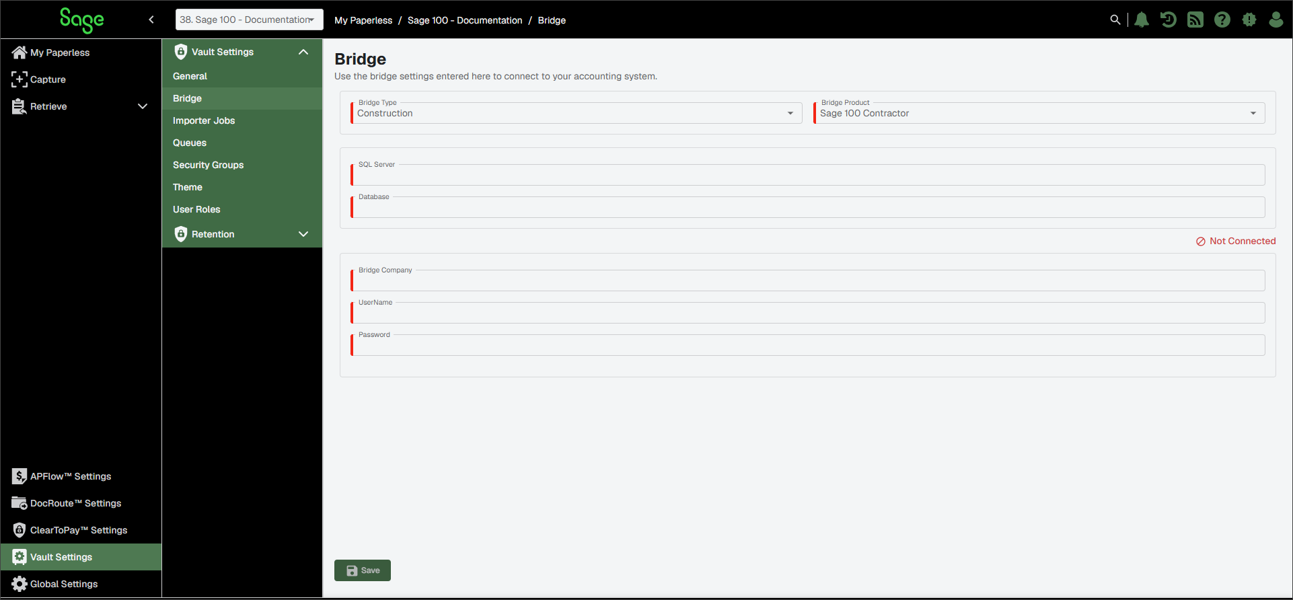This screenshot has height=600, width=1293.
Task: Open notifications bell icon
Action: [1142, 20]
